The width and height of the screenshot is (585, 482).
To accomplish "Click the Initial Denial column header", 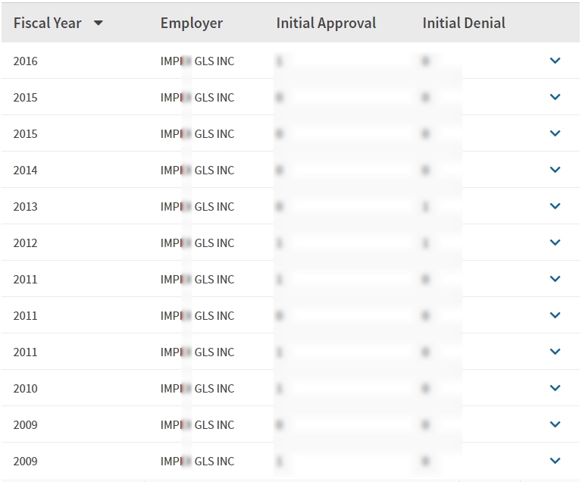I will pyautogui.click(x=464, y=23).
